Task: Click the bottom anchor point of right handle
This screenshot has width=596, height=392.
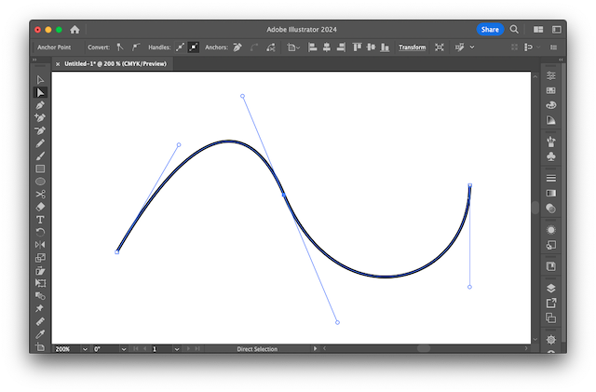Action: click(x=469, y=287)
